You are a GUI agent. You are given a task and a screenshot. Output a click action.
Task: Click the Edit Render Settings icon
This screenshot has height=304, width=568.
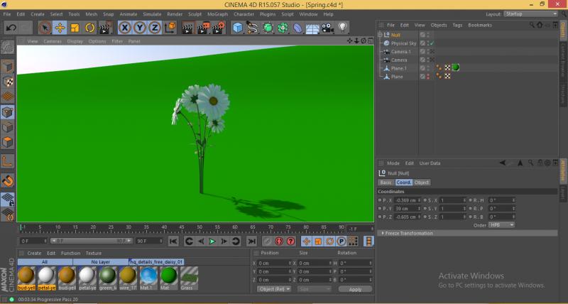point(219,28)
